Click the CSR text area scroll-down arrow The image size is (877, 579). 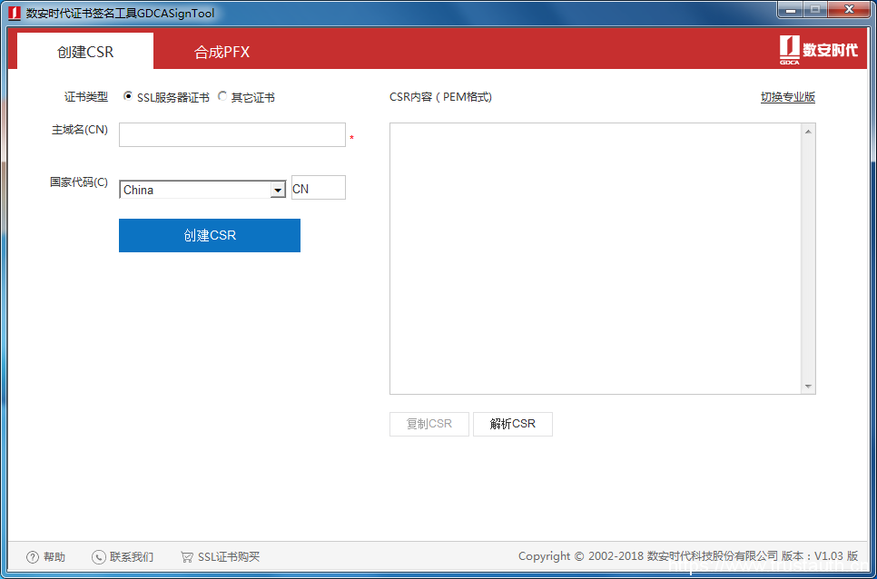(x=808, y=387)
